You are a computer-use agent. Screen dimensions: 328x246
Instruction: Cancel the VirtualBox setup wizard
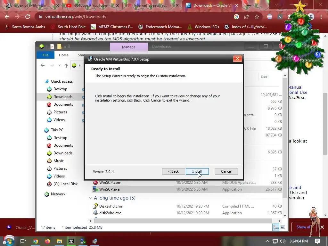[x=226, y=171]
